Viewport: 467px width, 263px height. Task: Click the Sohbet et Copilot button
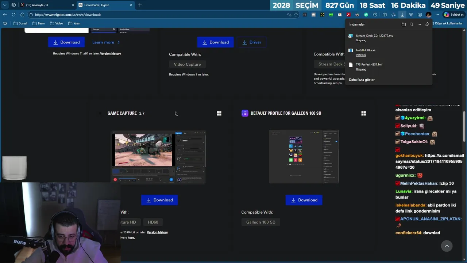point(454,15)
